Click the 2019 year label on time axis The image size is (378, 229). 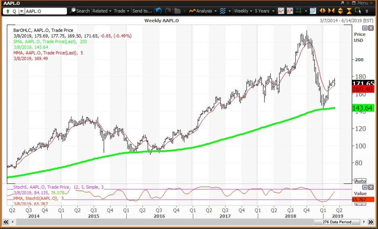tap(337, 216)
